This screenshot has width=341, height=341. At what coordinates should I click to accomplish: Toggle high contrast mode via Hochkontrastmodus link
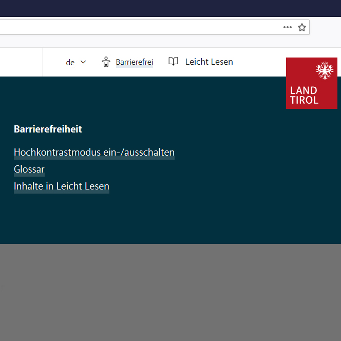94,153
